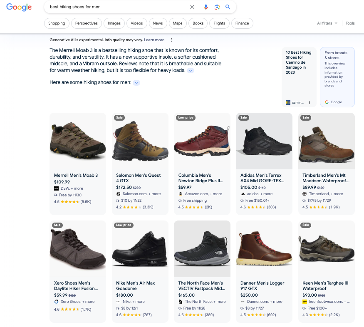Open the All filters dropdown
The image size is (364, 327).
click(327, 23)
